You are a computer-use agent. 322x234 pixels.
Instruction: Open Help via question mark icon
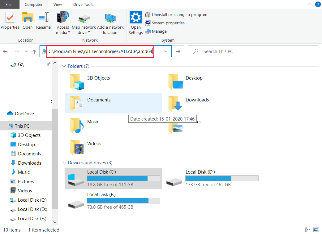pyautogui.click(x=318, y=4)
